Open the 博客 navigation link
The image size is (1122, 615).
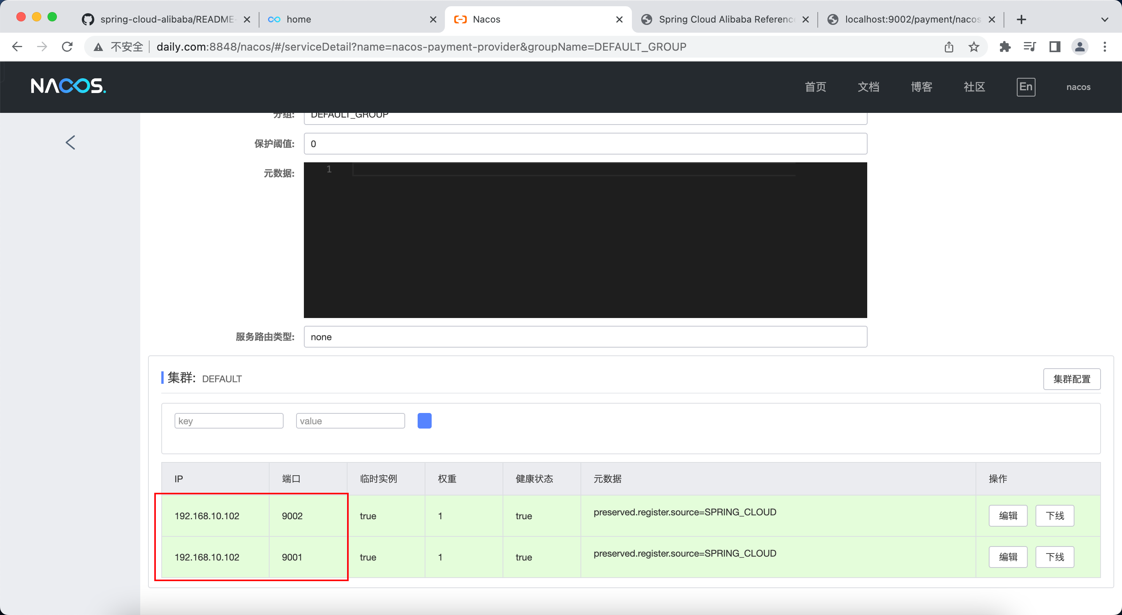tap(921, 87)
